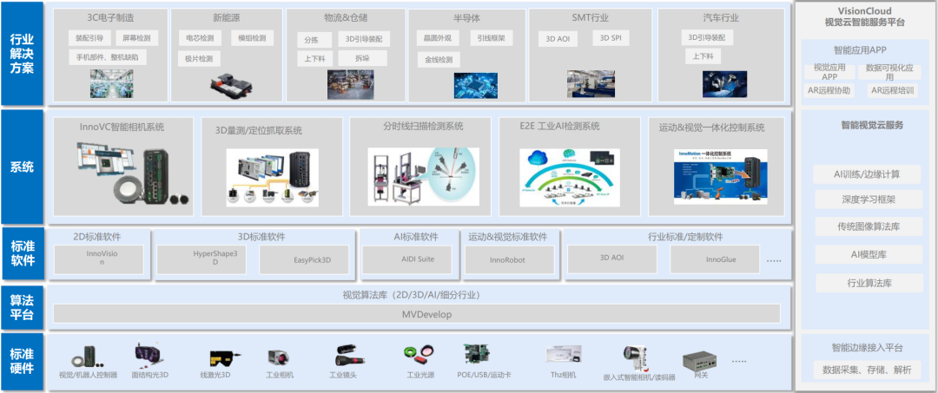The height and width of the screenshot is (393, 938).
Task: Click the 装配引导 box
Action: point(89,39)
